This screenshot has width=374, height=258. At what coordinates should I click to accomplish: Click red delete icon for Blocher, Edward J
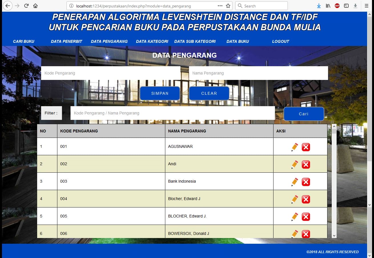click(x=306, y=199)
